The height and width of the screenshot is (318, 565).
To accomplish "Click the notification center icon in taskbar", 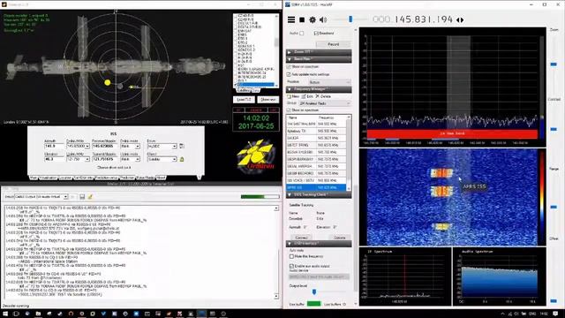I will coord(555,314).
